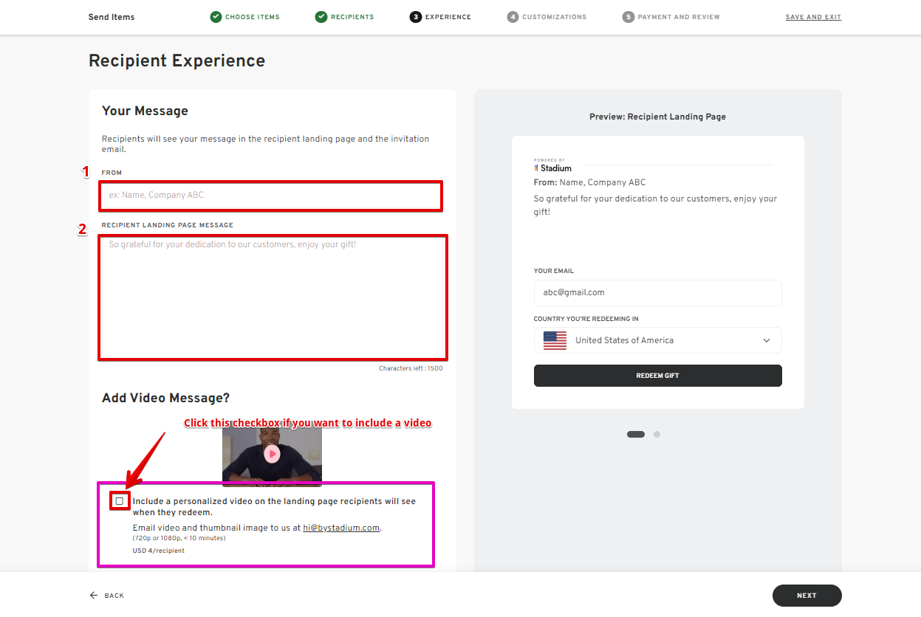
Task: Click the step 5 Payment circle icon
Action: pyautogui.click(x=629, y=17)
